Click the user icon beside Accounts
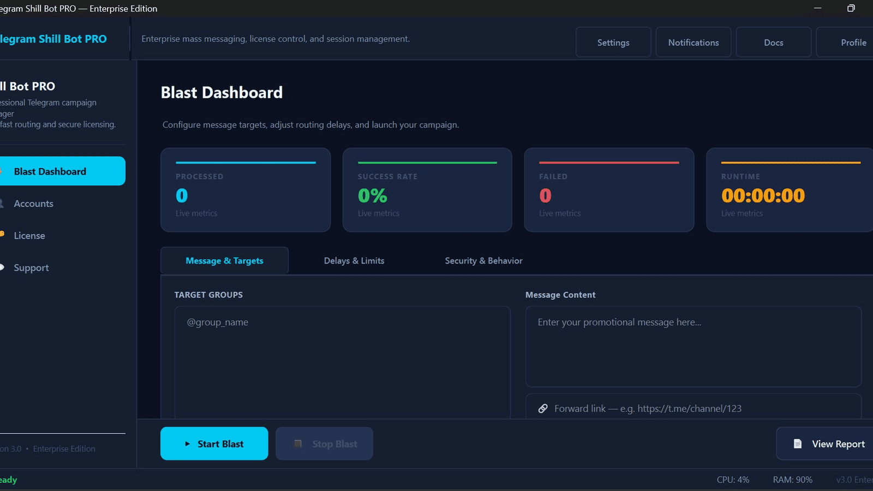 click(2, 203)
